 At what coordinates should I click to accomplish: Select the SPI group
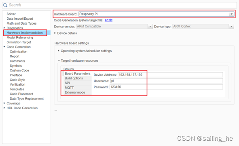tap(77, 83)
